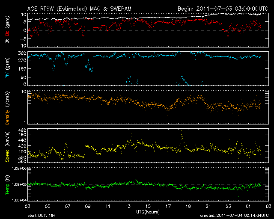This screenshot has height=219, width=274.
Task: Click the "23" hour tick label
Action: pyautogui.click(x=228, y=206)
